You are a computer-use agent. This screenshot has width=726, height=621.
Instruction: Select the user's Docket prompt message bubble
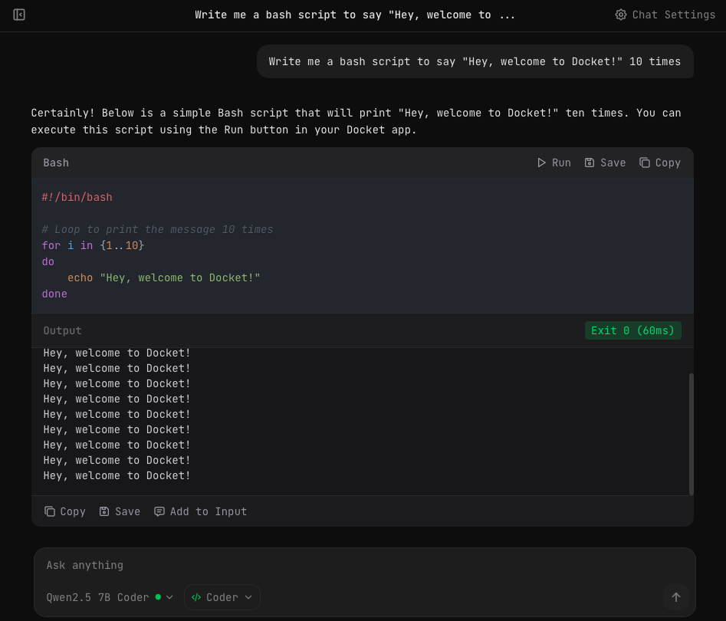click(474, 61)
